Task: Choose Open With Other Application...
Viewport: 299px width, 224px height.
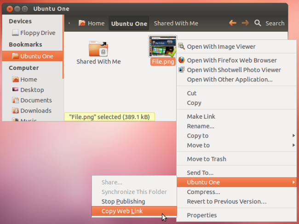Action: [236, 80]
